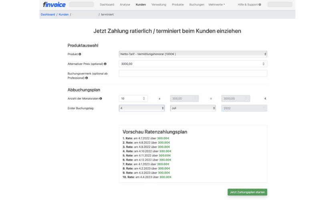Click the Anzahl der Monatsraten number field

pyautogui.click(x=133, y=98)
